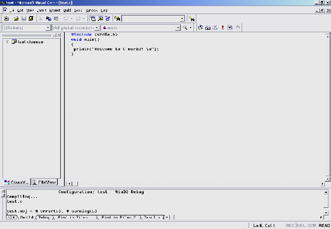Click the Copy icon in toolbar

(x=49, y=19)
